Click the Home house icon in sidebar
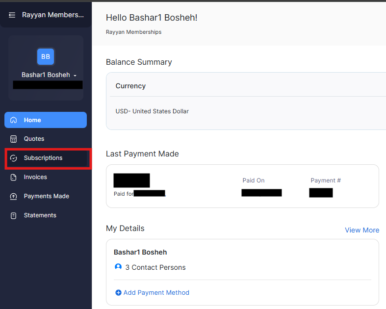Viewport: 386px width, 309px height. click(14, 120)
